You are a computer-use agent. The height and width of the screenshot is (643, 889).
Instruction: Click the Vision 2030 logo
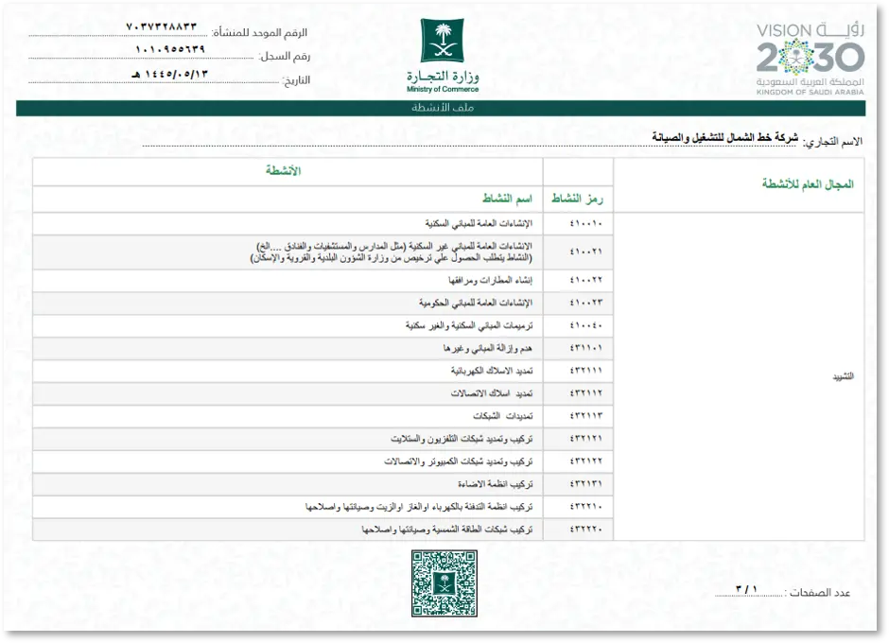point(811,59)
